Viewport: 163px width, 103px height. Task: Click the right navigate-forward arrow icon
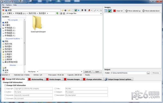pyautogui.click(x=64, y=13)
